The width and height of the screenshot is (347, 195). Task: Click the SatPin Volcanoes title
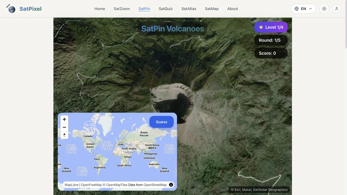pos(173,29)
